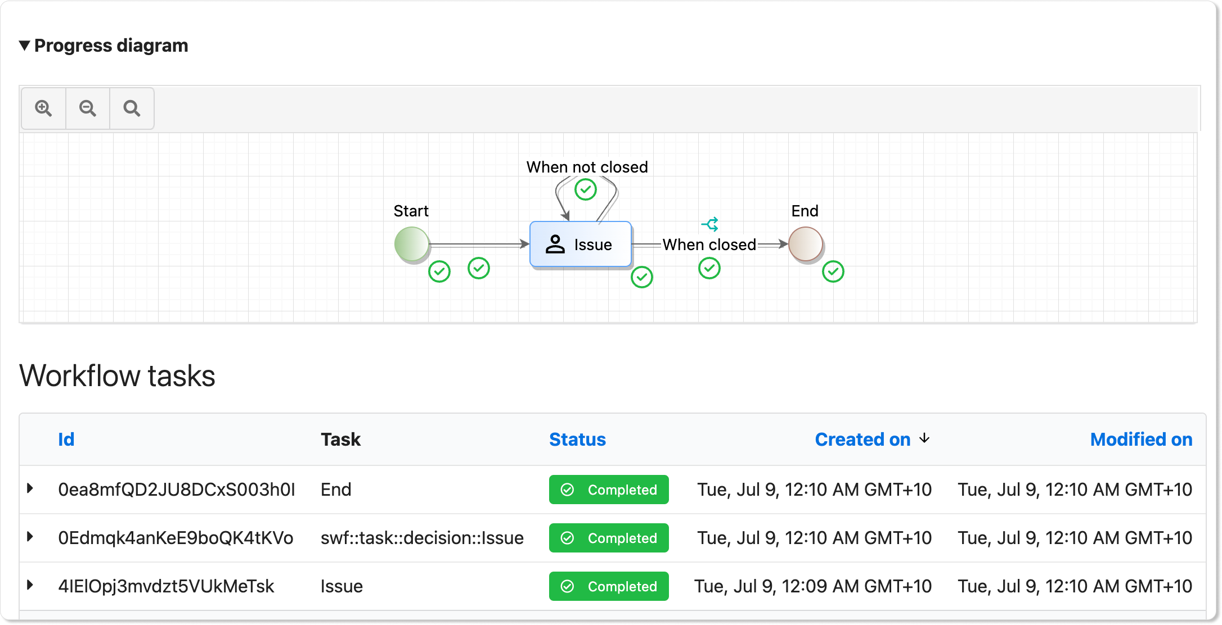Click the When closed transition label
This screenshot has width=1222, height=625.
click(709, 244)
